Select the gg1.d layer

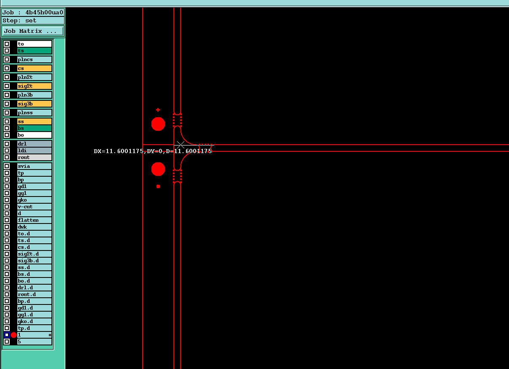point(35,315)
